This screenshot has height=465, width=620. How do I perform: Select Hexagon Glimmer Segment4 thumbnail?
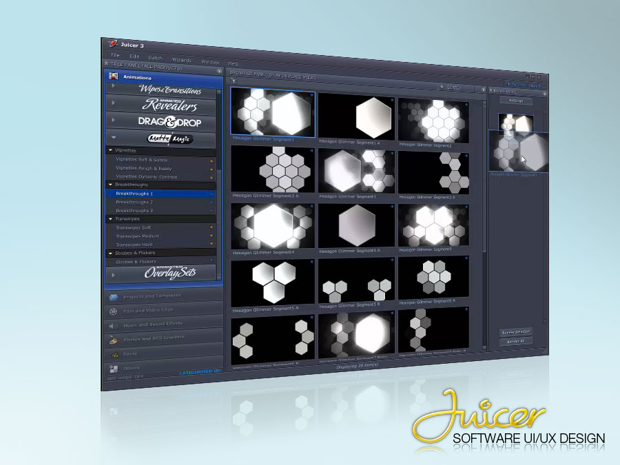coord(273,226)
